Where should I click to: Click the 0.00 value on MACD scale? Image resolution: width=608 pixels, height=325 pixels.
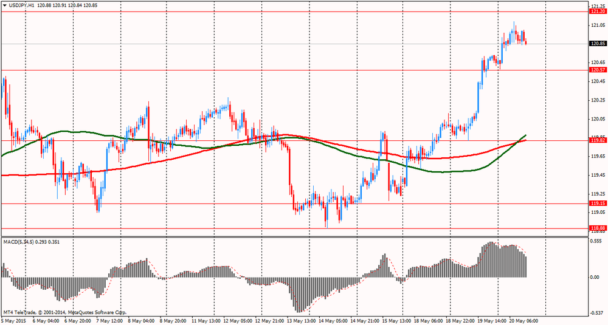(x=596, y=278)
